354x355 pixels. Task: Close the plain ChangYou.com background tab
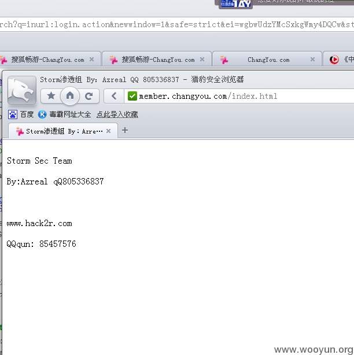tap(312, 60)
